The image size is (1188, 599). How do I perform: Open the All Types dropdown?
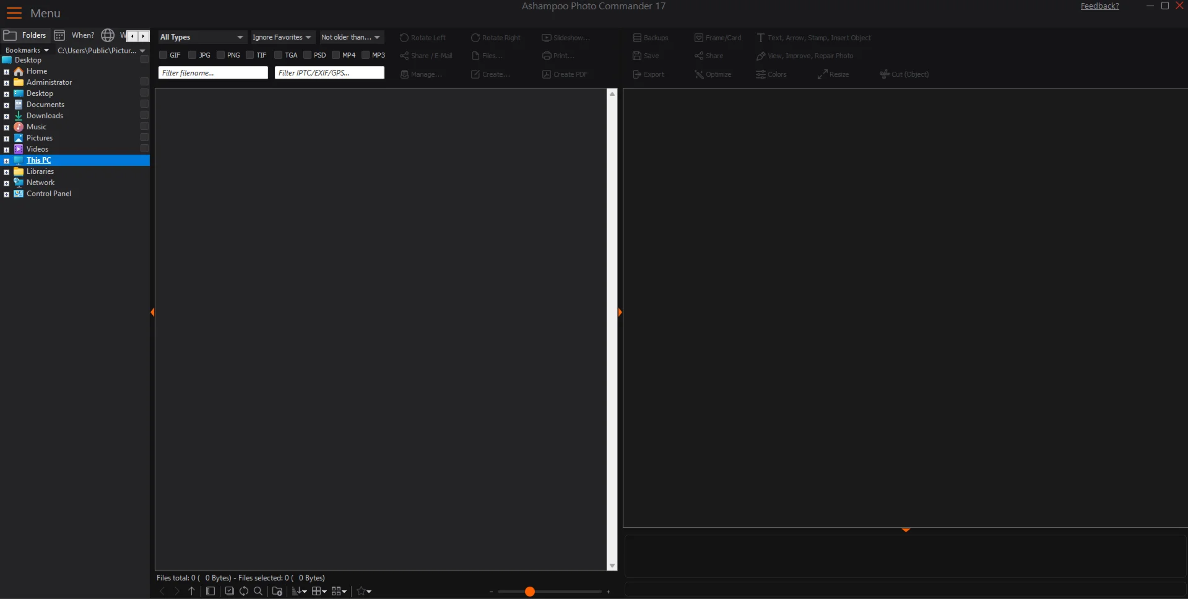202,37
